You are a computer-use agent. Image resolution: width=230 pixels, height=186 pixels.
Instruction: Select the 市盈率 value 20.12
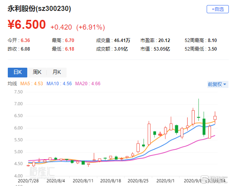pyautogui.click(x=164, y=40)
